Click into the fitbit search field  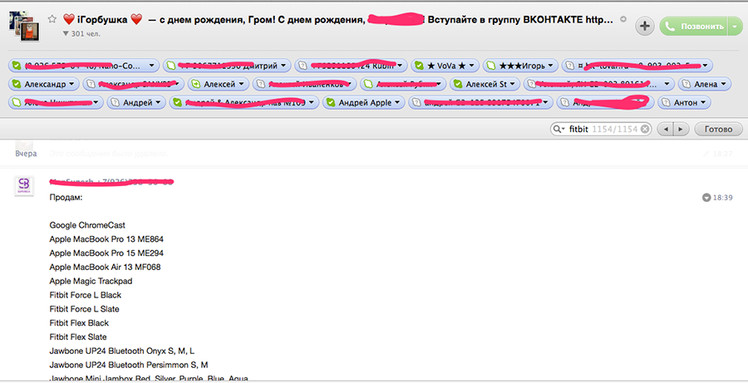coord(602,130)
